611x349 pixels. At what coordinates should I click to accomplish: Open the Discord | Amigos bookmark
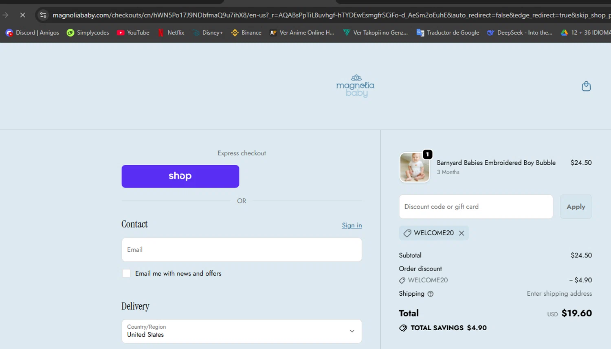pos(32,33)
